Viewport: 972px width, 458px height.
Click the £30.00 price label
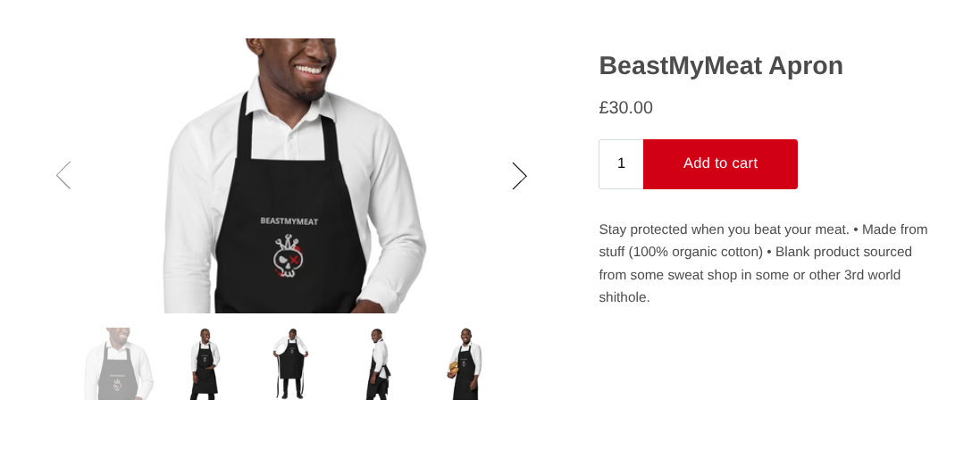pos(625,108)
